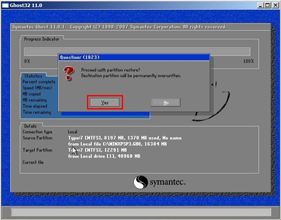Click the bottom status bar field
The width and height of the screenshot is (281, 220).
click(x=141, y=212)
